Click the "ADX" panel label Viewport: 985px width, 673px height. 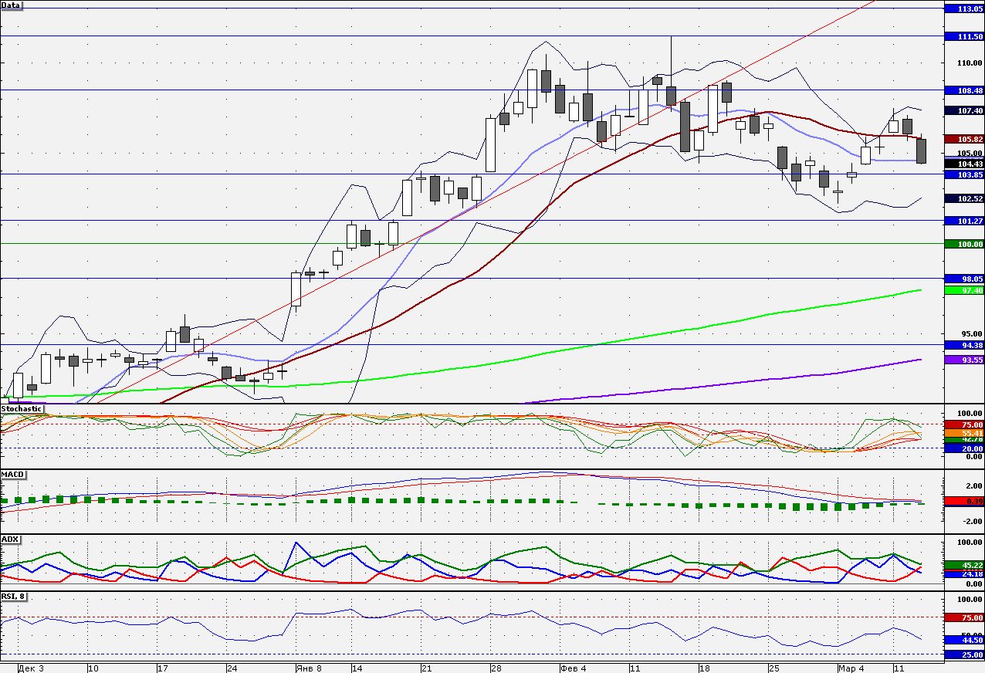point(10,539)
